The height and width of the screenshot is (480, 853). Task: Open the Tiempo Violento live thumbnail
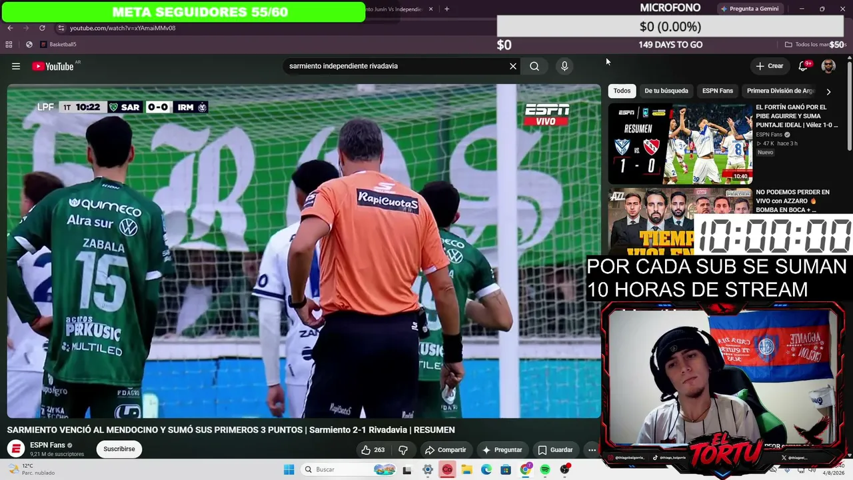coord(680,220)
